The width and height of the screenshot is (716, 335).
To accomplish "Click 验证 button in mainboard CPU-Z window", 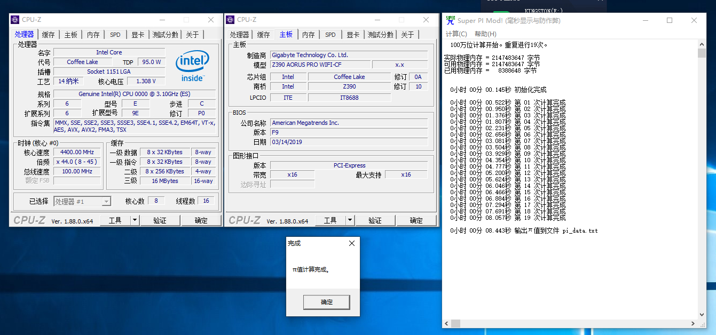I will [375, 220].
